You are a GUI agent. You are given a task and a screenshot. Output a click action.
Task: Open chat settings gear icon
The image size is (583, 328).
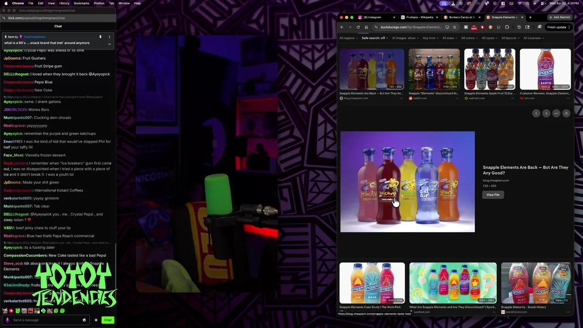click(x=96, y=320)
